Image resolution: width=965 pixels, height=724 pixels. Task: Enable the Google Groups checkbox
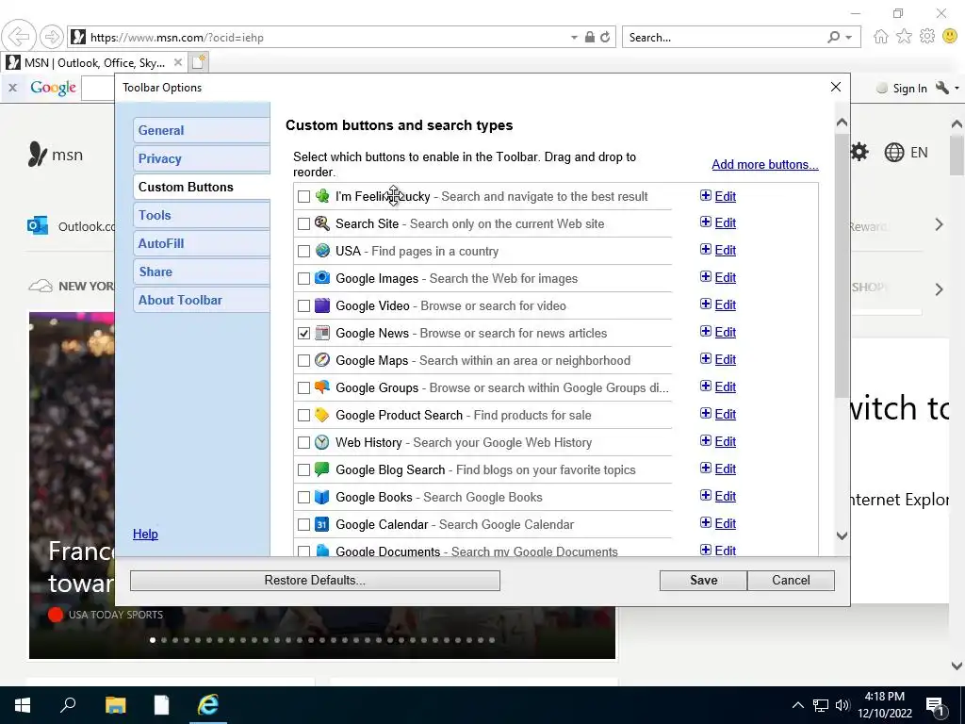point(303,387)
